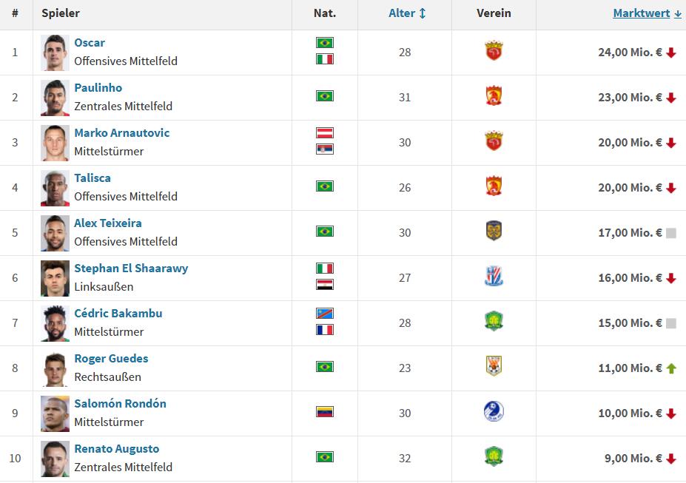Open Oscar's player profile link

pos(90,43)
